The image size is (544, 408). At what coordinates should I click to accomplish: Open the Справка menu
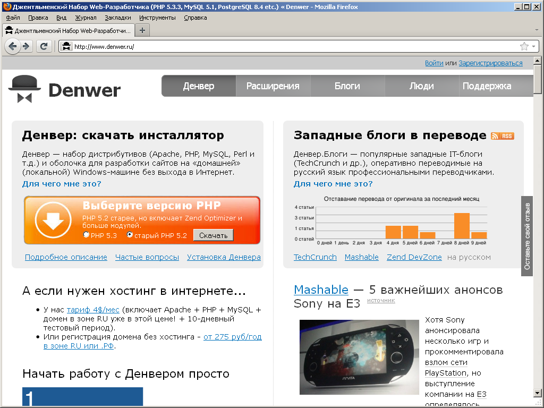pos(195,18)
